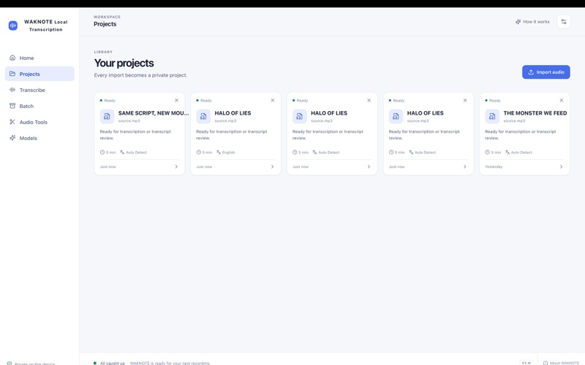Viewport: 585px width, 365px height.
Task: Remove THE MONSTER WE FEED project card
Action: point(562,100)
